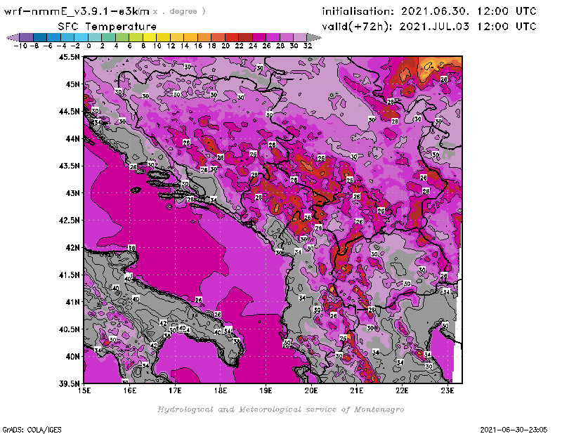The width and height of the screenshot is (562, 434).
Task: Click the dark blue swatch between -8 and -6
Action: pos(40,37)
